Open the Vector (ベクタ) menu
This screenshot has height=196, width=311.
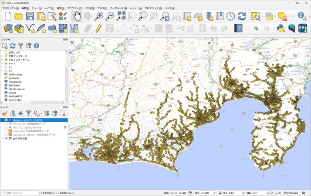(89, 8)
